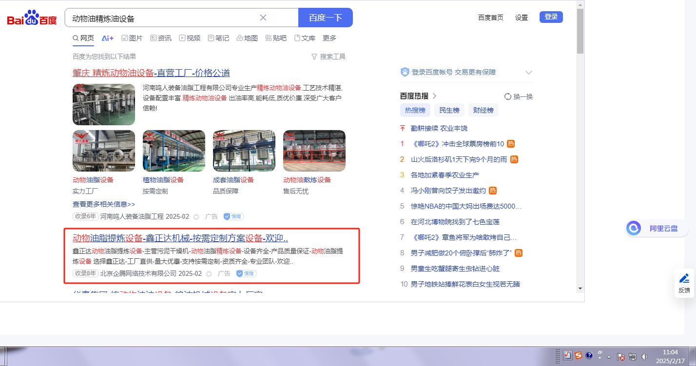Click the blue 登录 button

tap(551, 17)
